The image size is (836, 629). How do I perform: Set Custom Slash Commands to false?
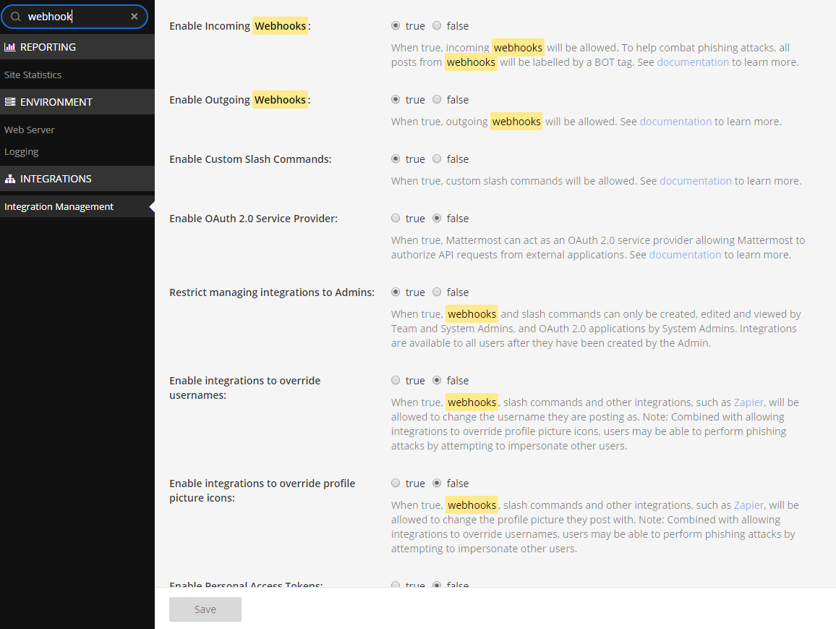(x=437, y=159)
